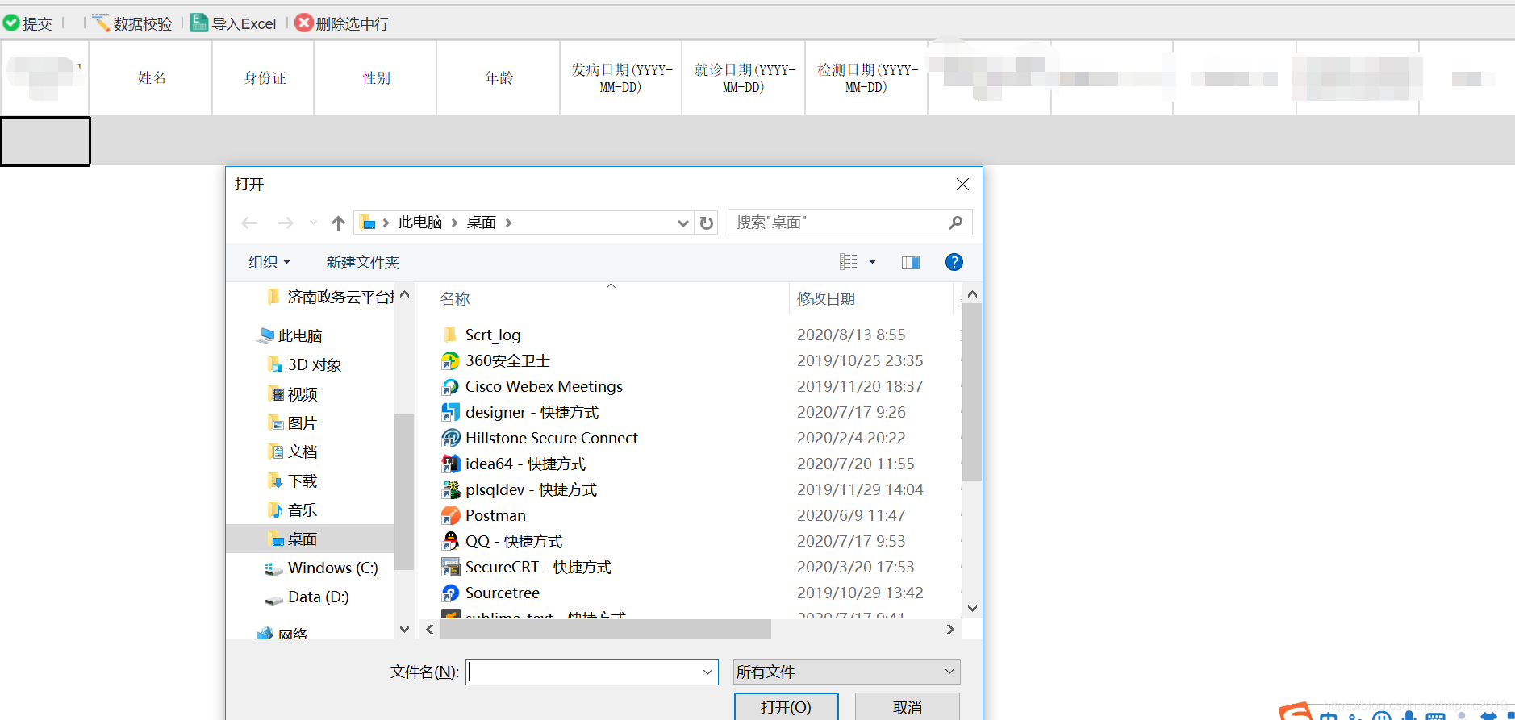Refresh the folder view
The image size is (1515, 720).
tap(707, 223)
